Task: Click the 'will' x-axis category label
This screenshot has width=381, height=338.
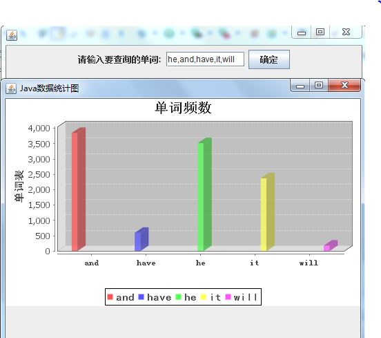Action: click(309, 263)
